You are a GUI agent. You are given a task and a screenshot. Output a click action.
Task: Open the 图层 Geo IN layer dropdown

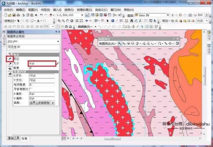point(168,15)
